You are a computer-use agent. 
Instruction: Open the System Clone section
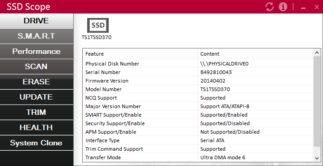coord(36,143)
